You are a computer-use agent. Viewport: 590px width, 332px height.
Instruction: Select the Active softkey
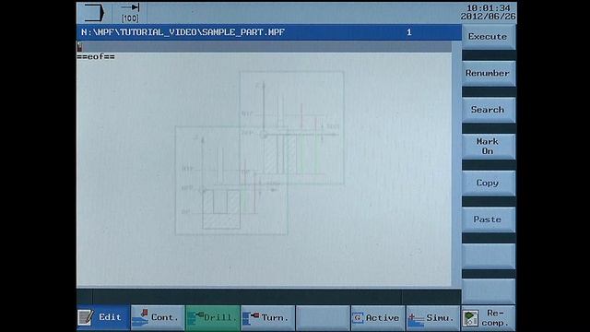pos(378,317)
